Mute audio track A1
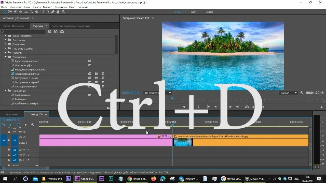The height and width of the screenshot is (183, 326). [x=24, y=150]
